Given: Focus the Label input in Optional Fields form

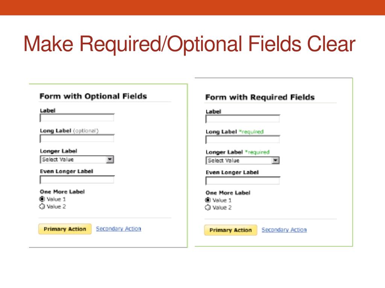Looking at the screenshot, I should (77, 118).
